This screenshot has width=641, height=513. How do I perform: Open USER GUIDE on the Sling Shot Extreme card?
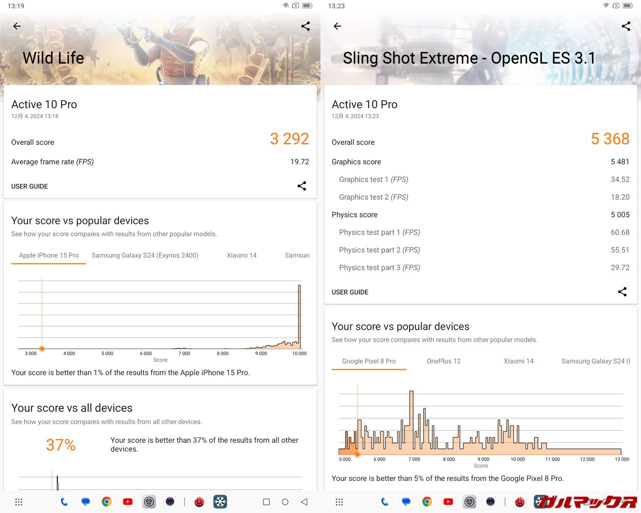(x=350, y=292)
